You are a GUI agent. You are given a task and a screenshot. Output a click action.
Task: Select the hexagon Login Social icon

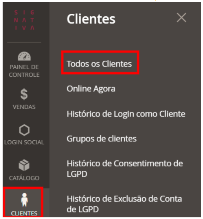[24, 130]
